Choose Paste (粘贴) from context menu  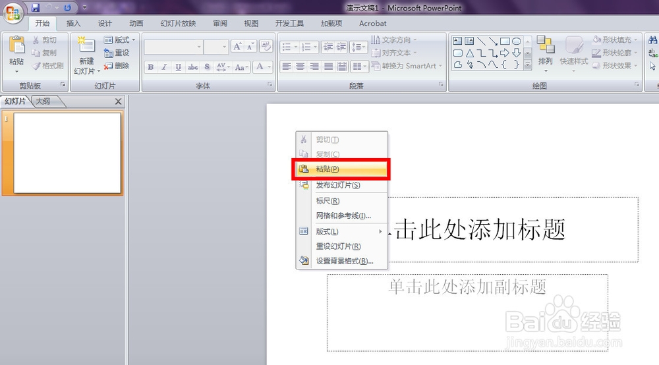[x=341, y=169]
